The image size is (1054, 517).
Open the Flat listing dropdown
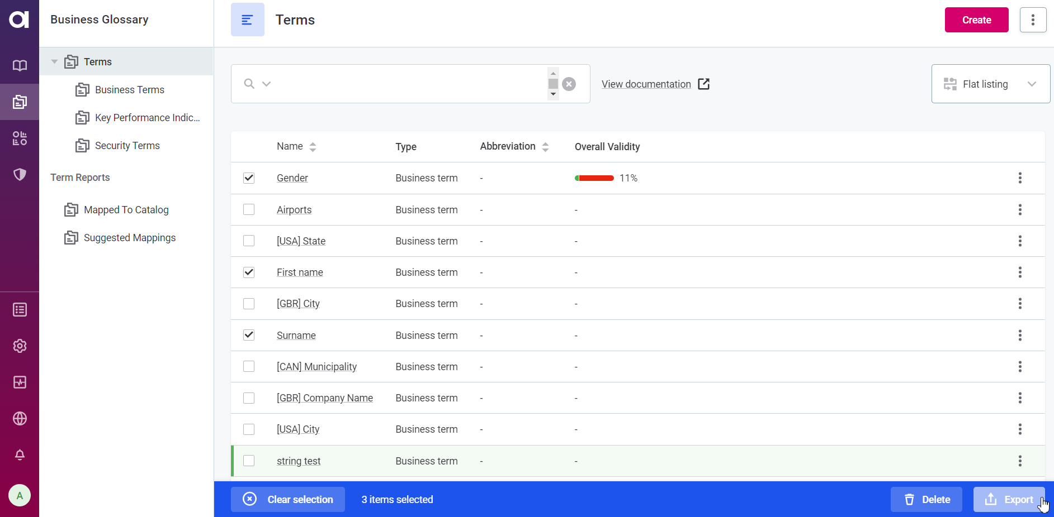(990, 84)
